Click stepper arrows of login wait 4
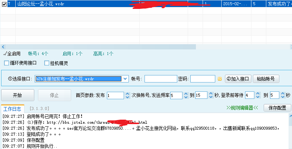292x149 pixels. (258, 95)
